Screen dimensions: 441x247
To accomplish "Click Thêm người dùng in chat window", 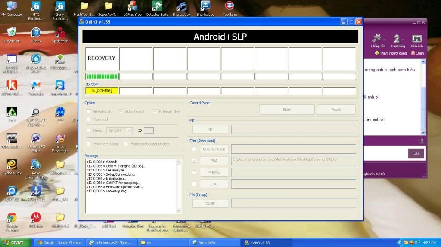I will pyautogui.click(x=391, y=53).
